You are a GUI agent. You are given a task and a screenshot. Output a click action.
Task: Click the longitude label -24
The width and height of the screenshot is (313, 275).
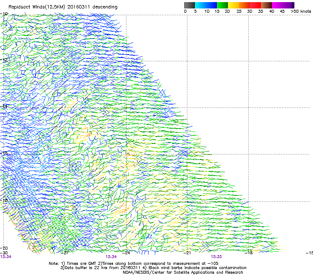(x=126, y=253)
